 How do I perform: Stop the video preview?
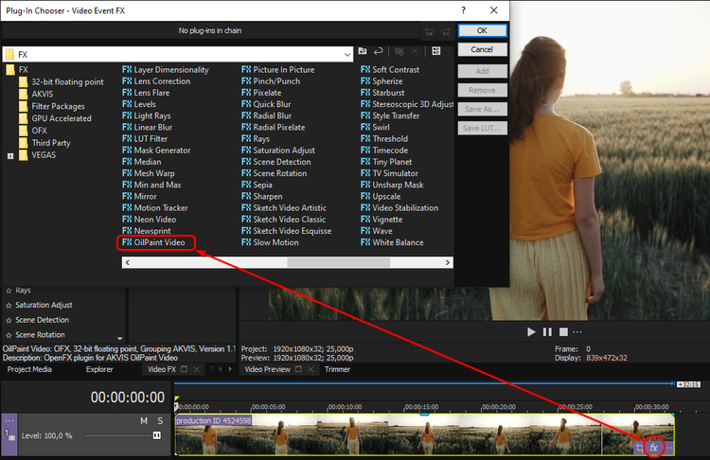(x=563, y=332)
